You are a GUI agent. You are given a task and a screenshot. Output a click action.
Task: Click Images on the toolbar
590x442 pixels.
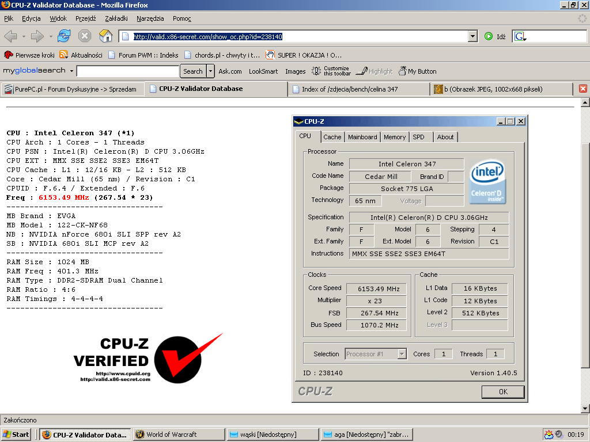pos(296,71)
